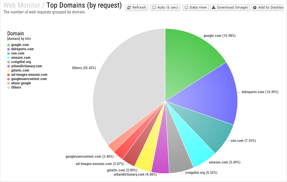Click the Download (Image) button

(230, 8)
